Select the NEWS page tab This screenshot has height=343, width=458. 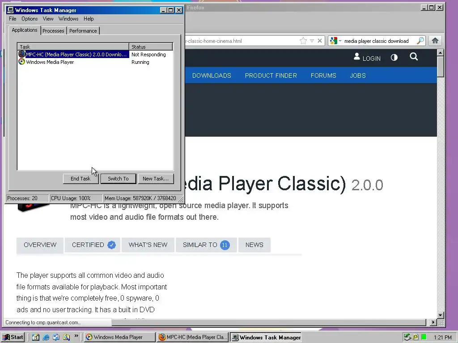[x=254, y=245]
